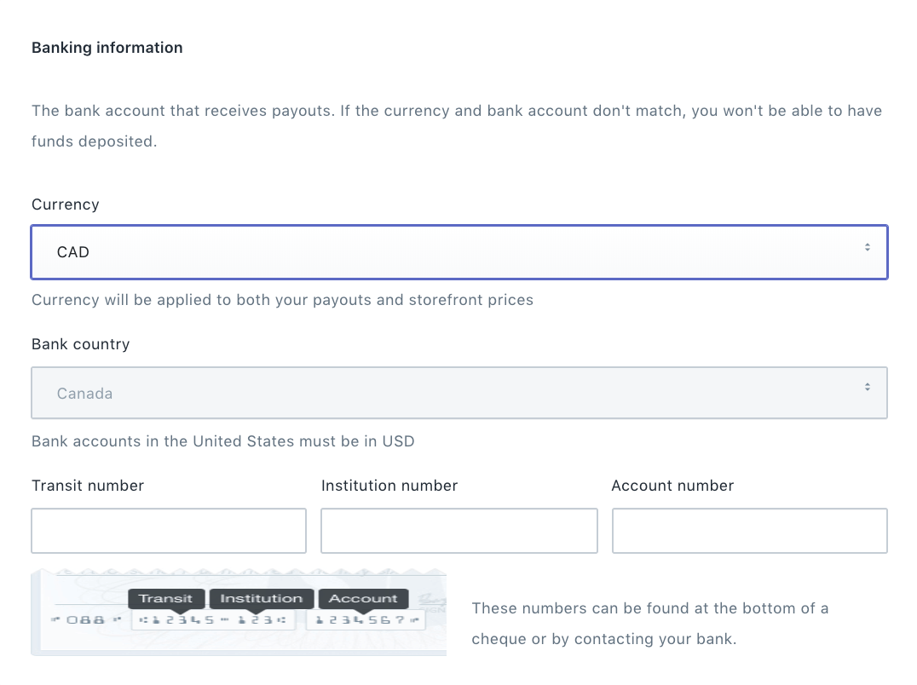This screenshot has width=917, height=685.
Task: Click the Institution number field label
Action: [x=389, y=486]
